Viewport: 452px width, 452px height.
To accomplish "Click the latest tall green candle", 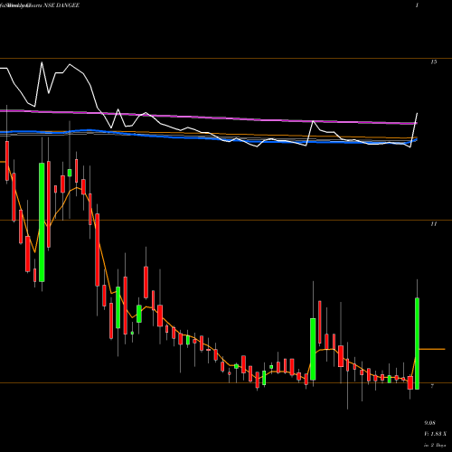I will coord(417,344).
